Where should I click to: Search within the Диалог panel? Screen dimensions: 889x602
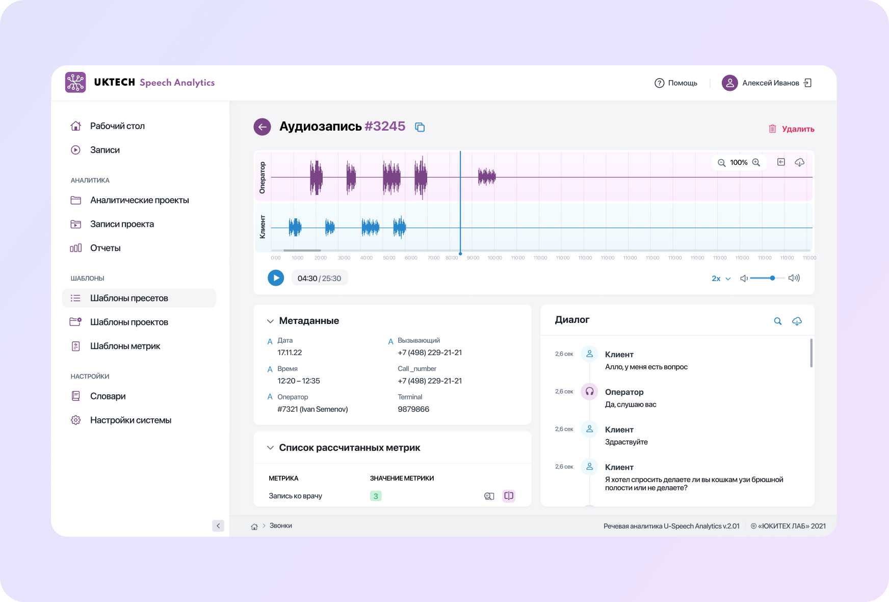click(777, 321)
